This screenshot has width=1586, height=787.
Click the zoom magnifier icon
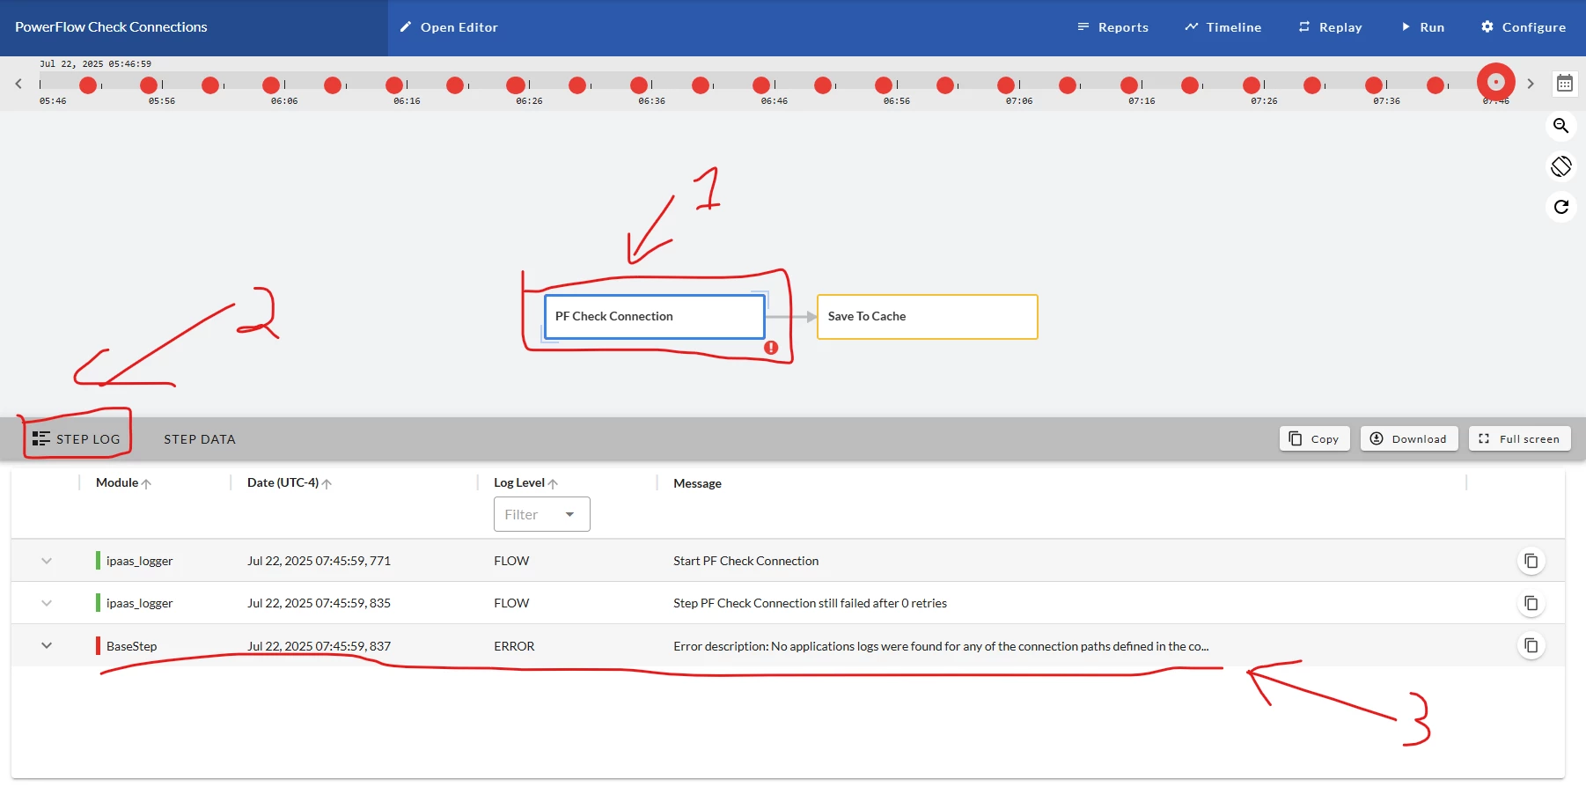click(1561, 126)
